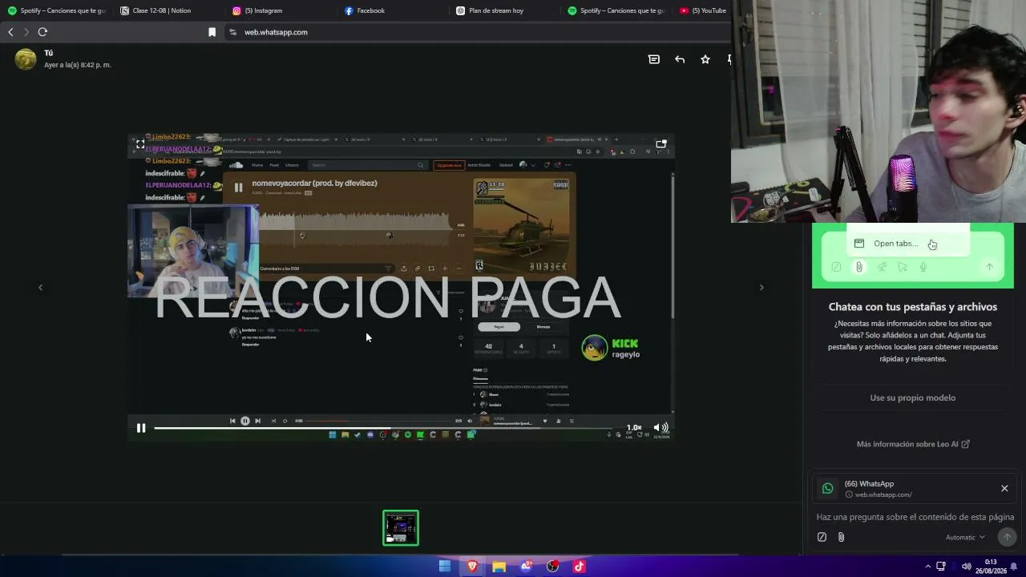Show hidden system tray icons
The height and width of the screenshot is (577, 1026).
point(928,567)
